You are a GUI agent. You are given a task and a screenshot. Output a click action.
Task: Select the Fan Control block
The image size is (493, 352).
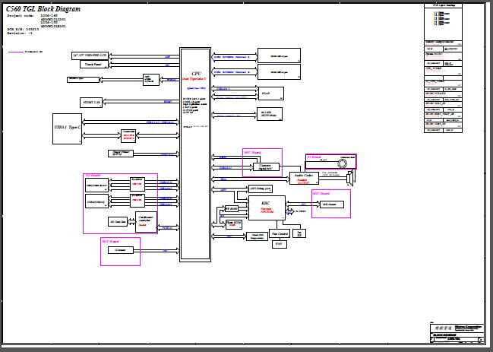pyautogui.click(x=280, y=234)
